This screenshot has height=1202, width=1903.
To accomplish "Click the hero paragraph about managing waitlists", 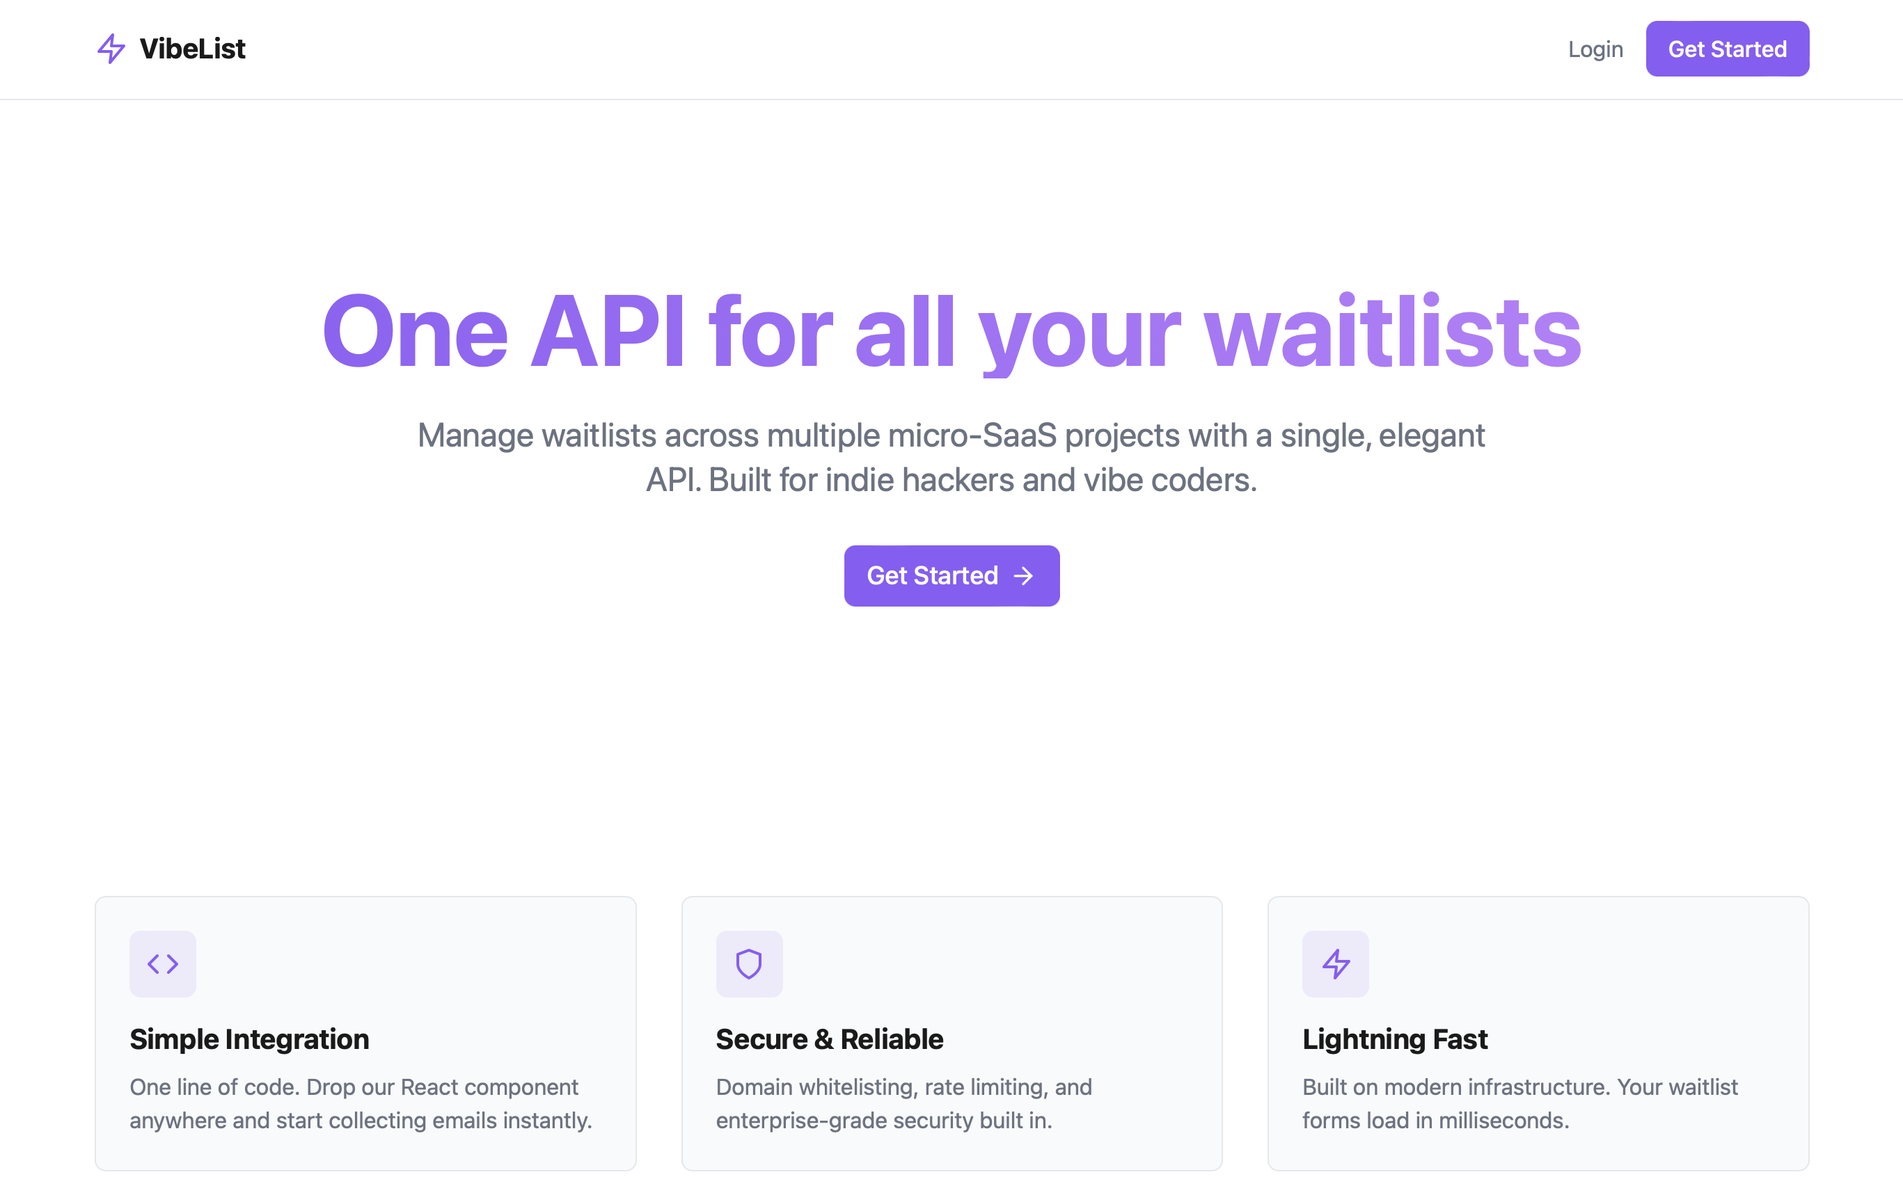I will click(951, 457).
